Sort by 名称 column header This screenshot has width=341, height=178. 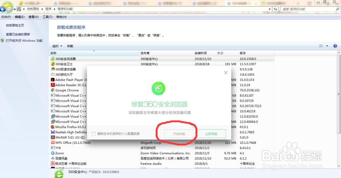click(94, 53)
